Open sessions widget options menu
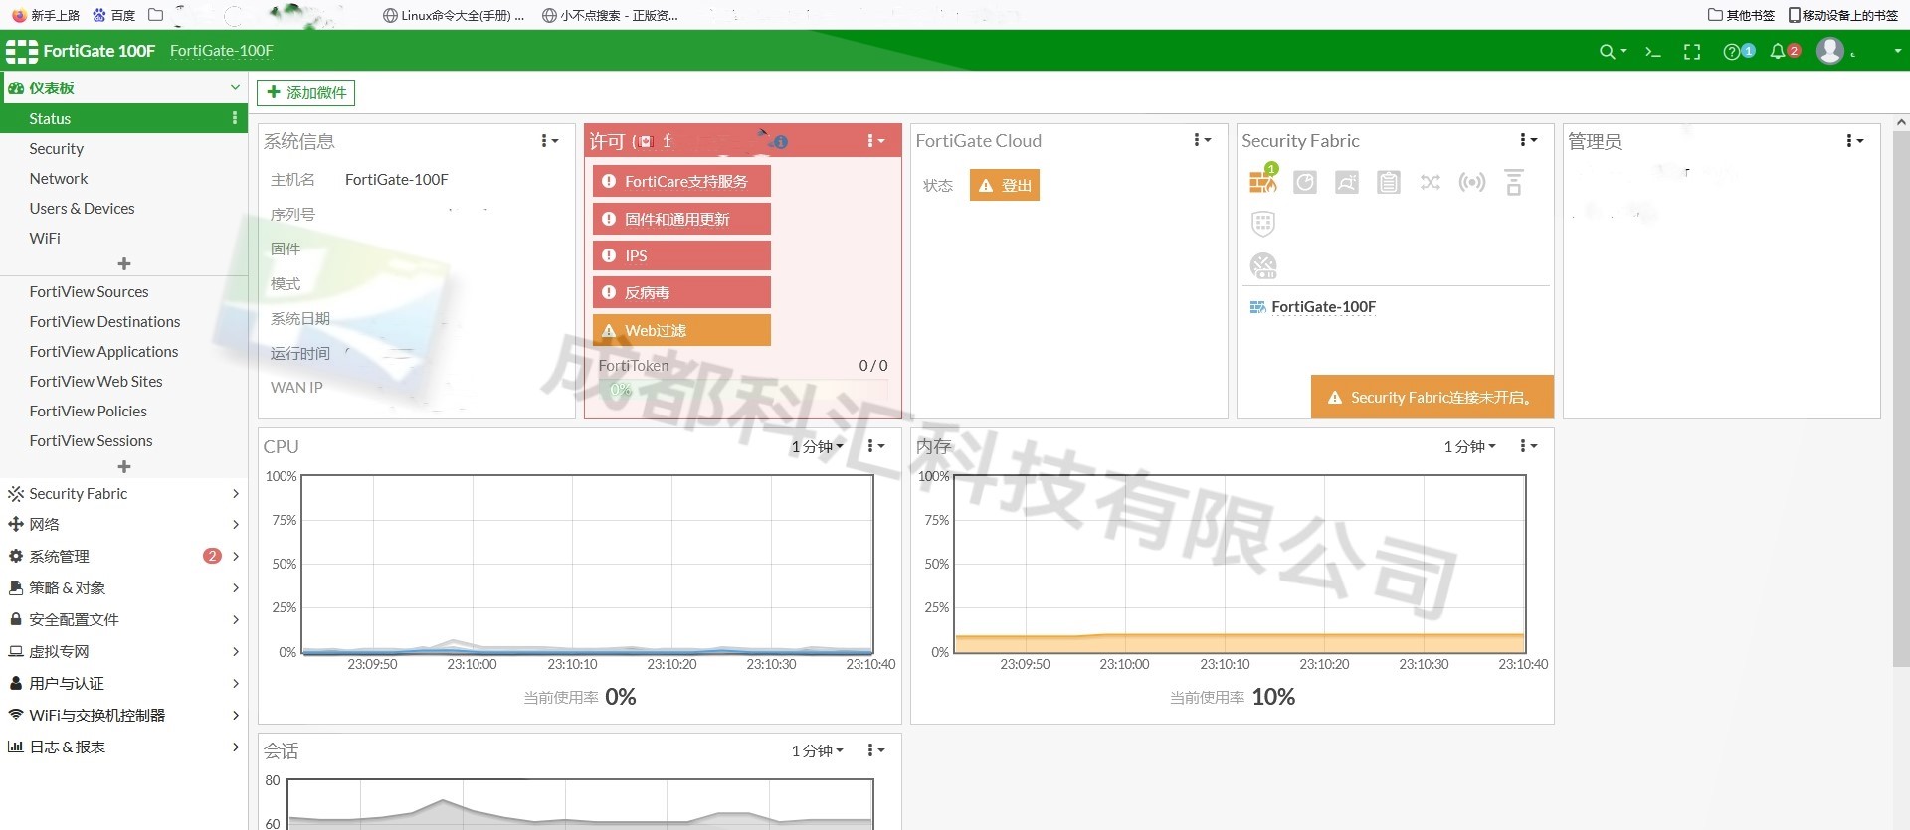The height and width of the screenshot is (830, 1910). pyautogui.click(x=875, y=750)
